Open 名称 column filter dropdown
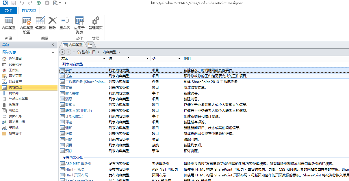 (104, 59)
